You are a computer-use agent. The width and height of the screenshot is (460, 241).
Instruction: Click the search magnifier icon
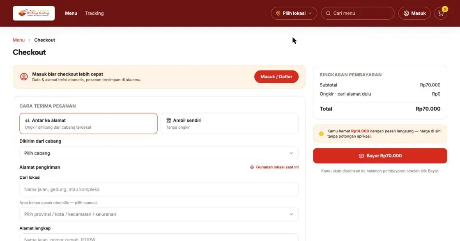click(328, 13)
